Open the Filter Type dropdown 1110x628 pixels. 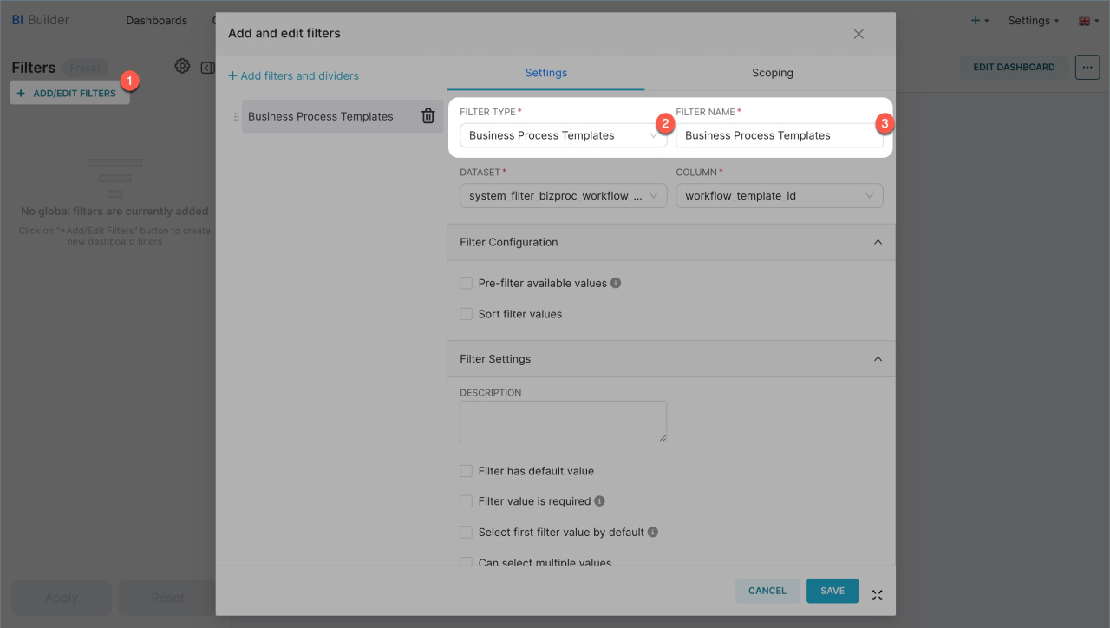pyautogui.click(x=563, y=135)
